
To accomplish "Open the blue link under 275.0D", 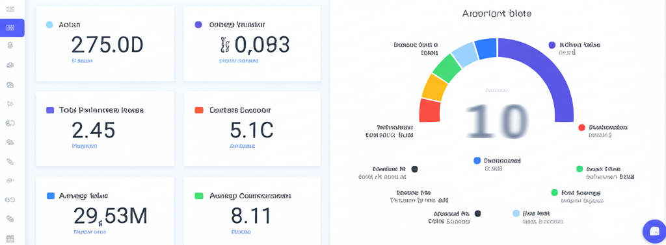I will tap(82, 61).
